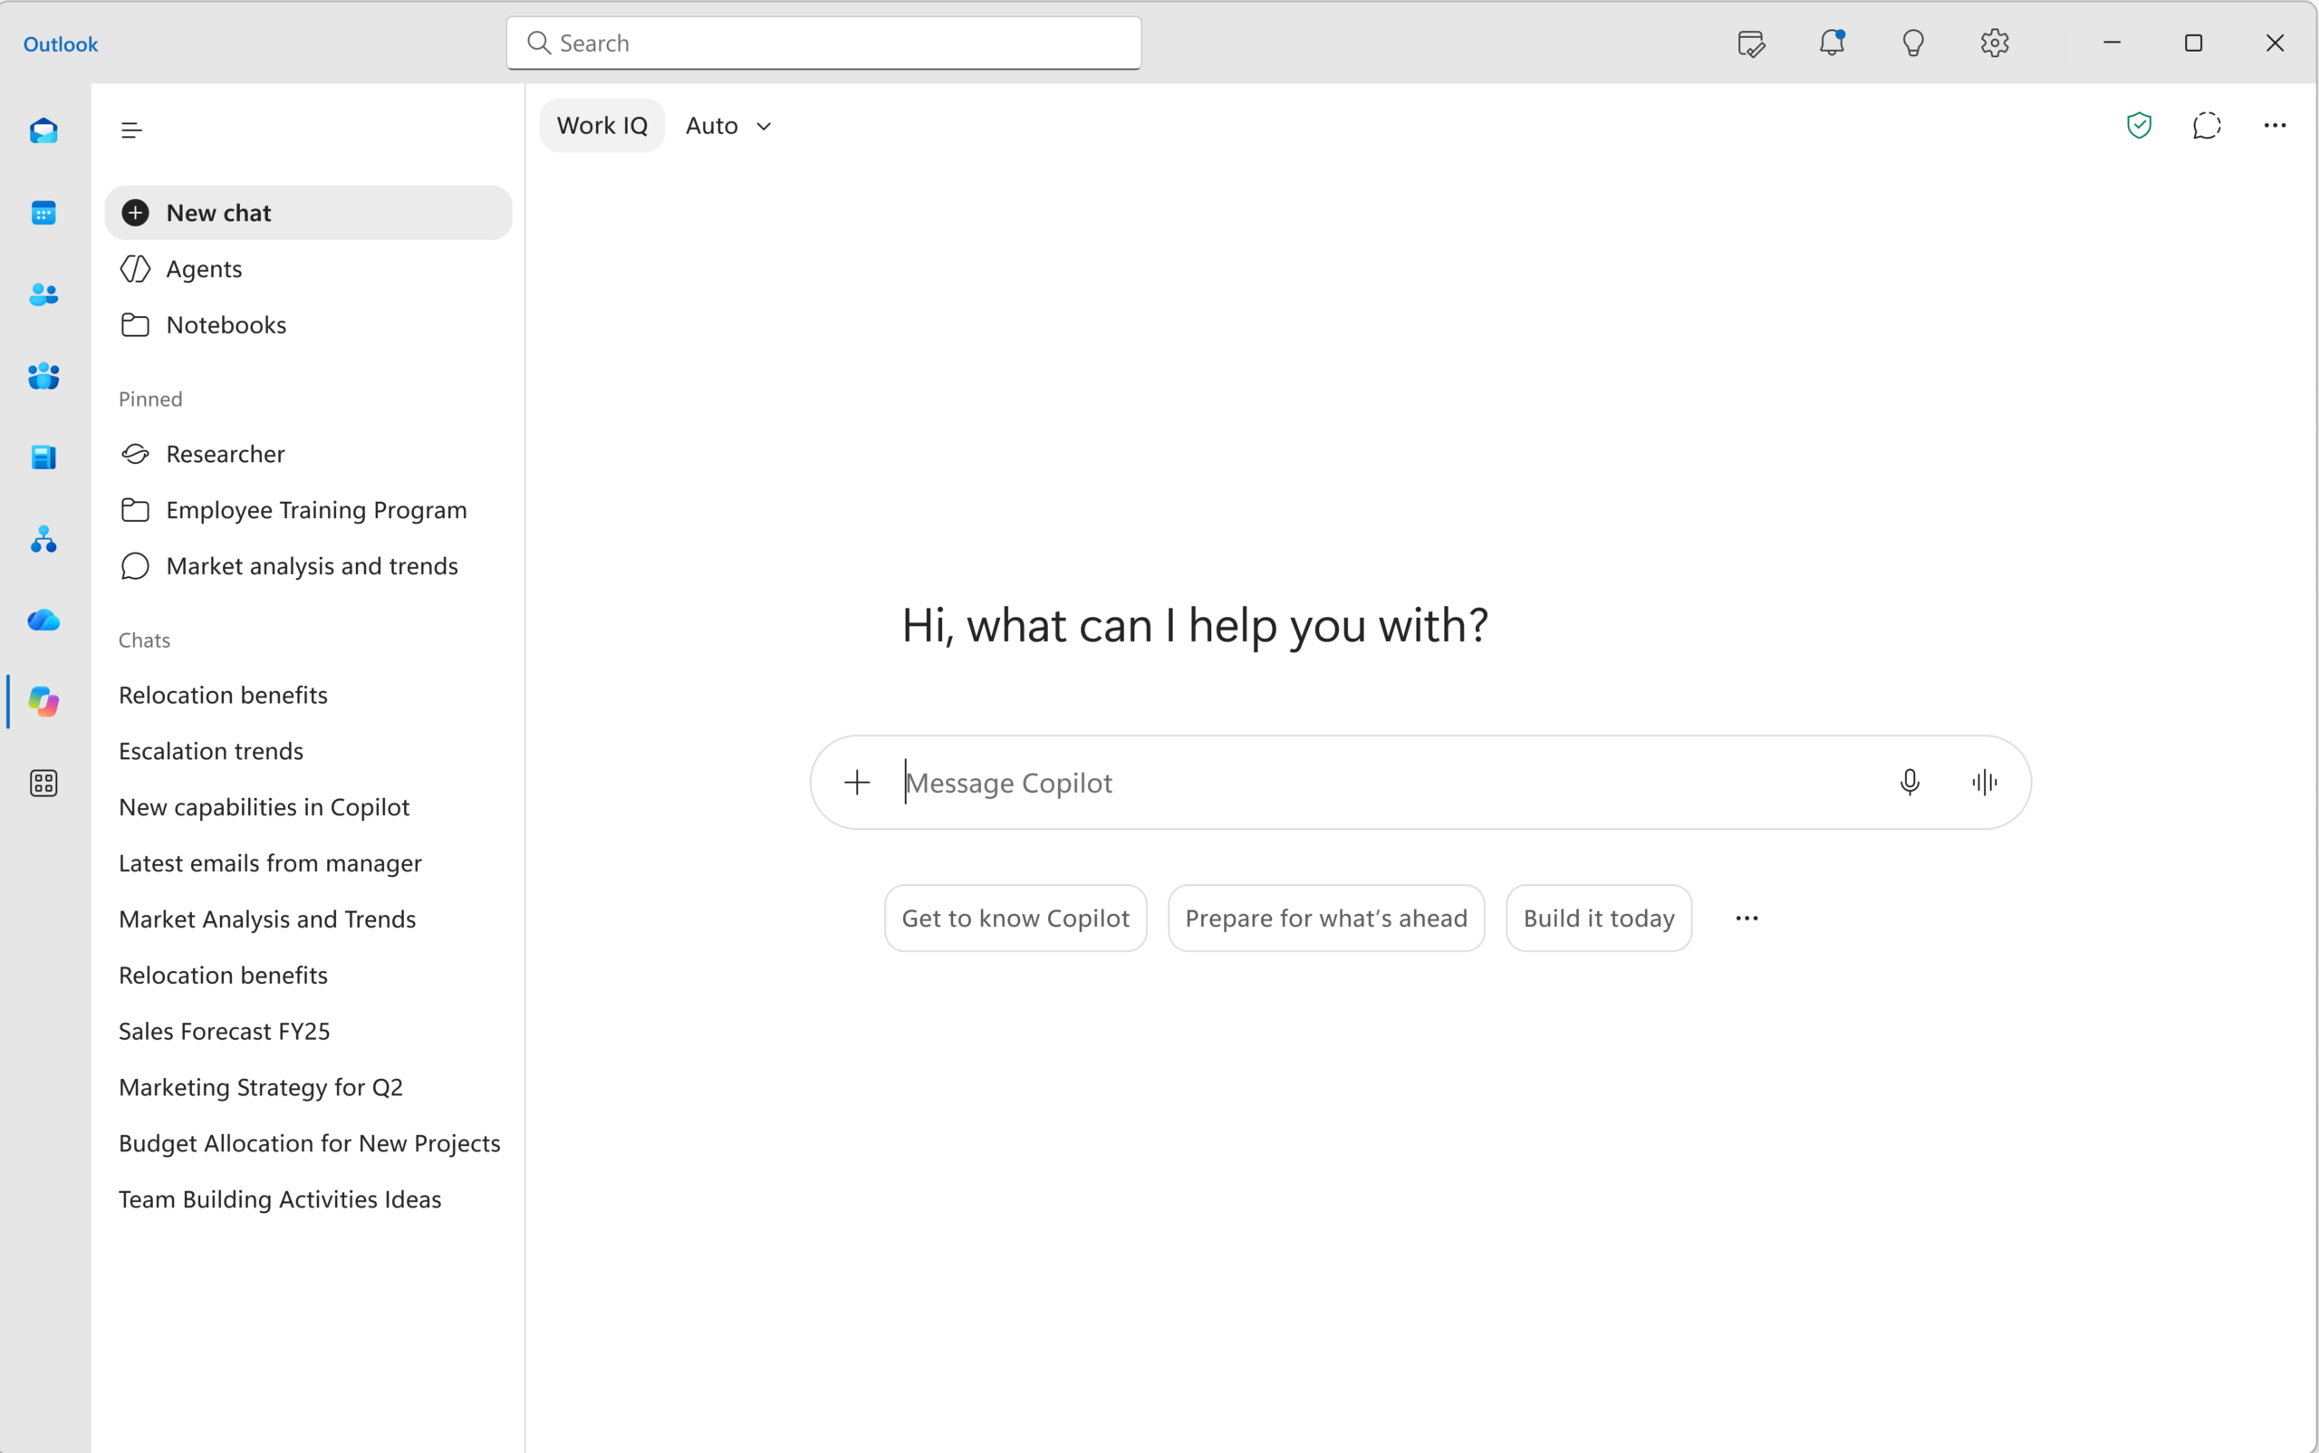Viewport: 2319px width, 1453px height.
Task: Open Sales Forecast FY25 chat
Action: 309,1031
